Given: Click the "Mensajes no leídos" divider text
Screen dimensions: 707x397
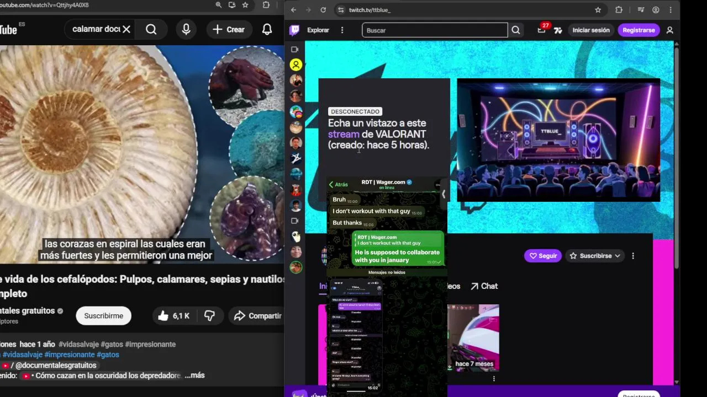Looking at the screenshot, I should tap(387, 272).
